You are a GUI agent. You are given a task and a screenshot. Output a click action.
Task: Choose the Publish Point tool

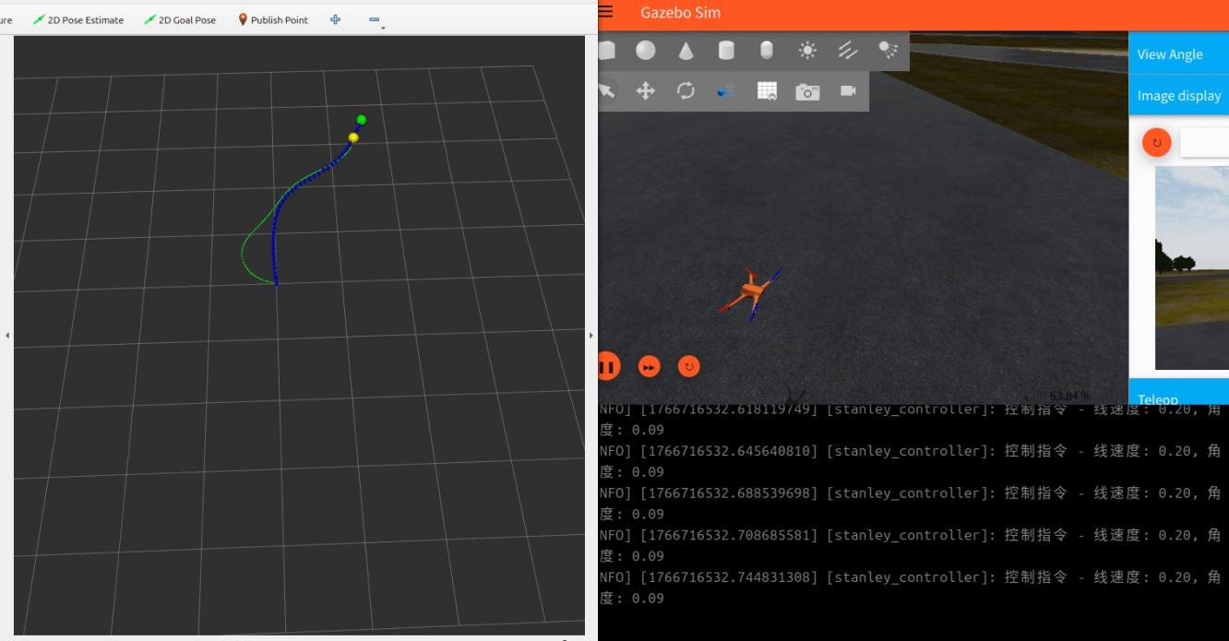point(273,19)
